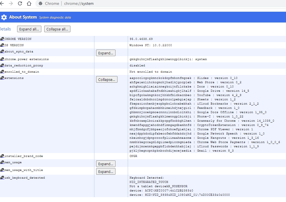Click the Web Store version 0_2 line
Image resolution: width=286 pixels, height=202 pixels.
point(186,82)
